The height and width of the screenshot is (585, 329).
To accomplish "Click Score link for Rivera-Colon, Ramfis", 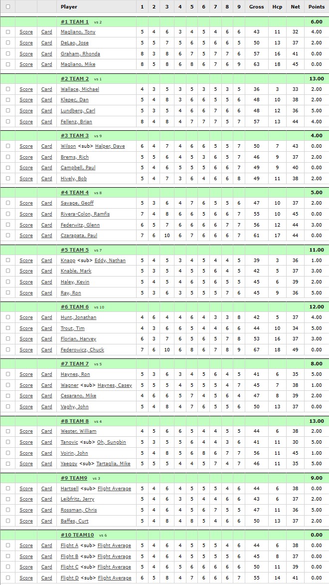I will [26, 214].
